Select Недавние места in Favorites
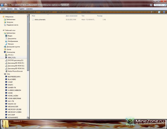 [12, 25]
